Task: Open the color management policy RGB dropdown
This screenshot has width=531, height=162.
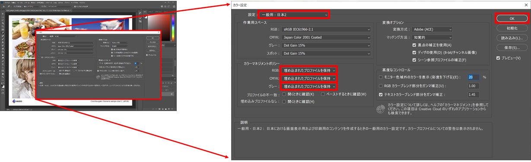Action: [x=308, y=70]
